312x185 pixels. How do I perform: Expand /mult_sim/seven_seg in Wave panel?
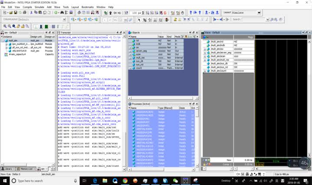click(x=205, y=53)
